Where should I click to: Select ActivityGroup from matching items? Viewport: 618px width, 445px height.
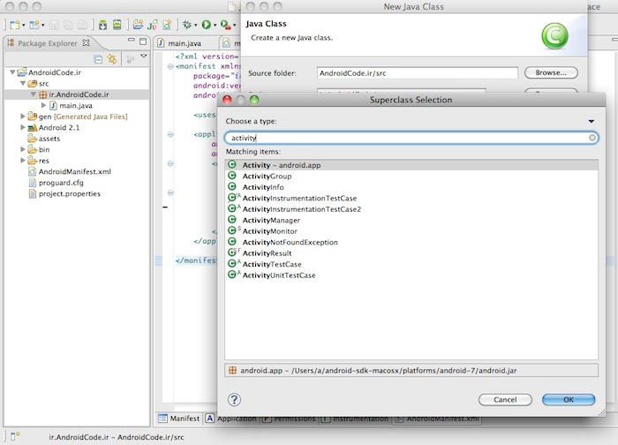[267, 176]
